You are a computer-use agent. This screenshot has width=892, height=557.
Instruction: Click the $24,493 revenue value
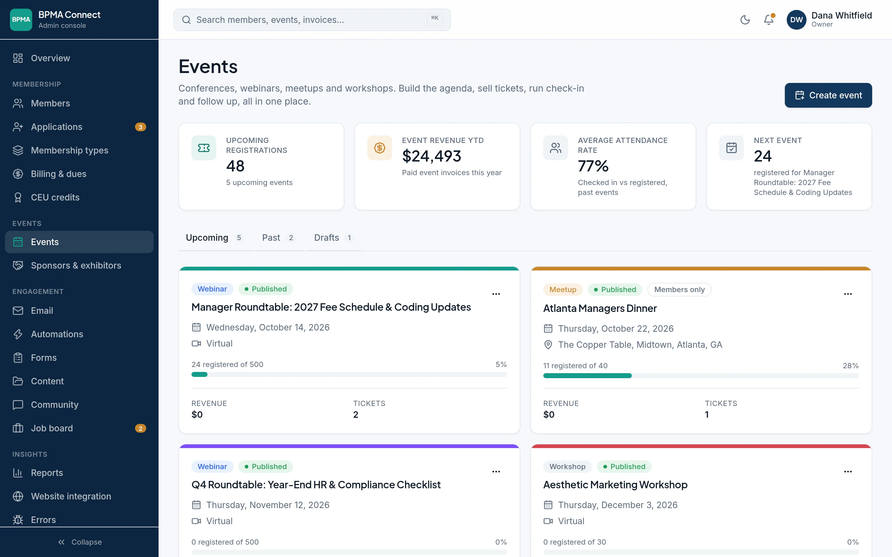click(x=431, y=156)
